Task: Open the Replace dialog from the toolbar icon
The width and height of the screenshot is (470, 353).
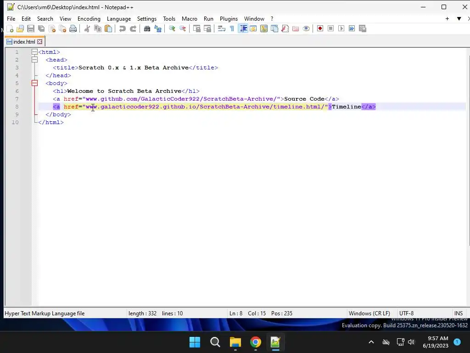Action: pyautogui.click(x=158, y=28)
